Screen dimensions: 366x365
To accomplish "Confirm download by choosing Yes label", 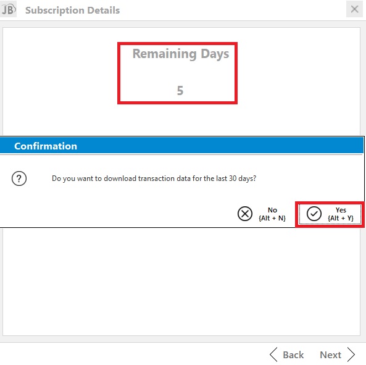I will pos(341,210).
